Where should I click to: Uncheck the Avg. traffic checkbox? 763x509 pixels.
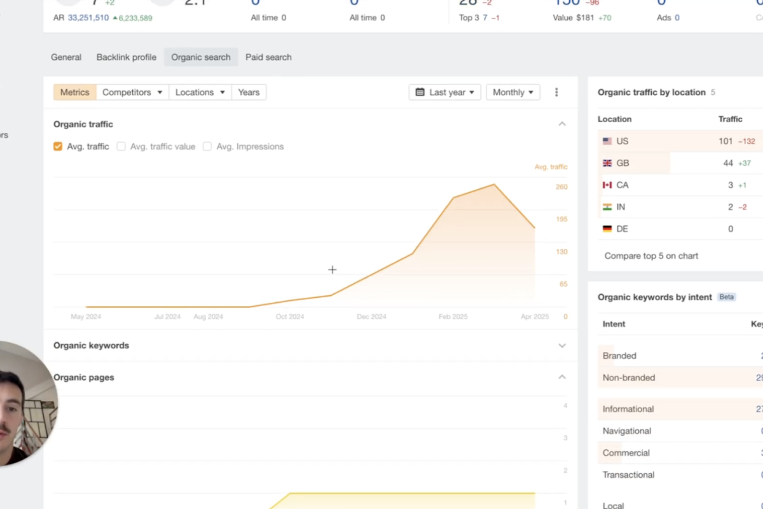[x=58, y=146]
